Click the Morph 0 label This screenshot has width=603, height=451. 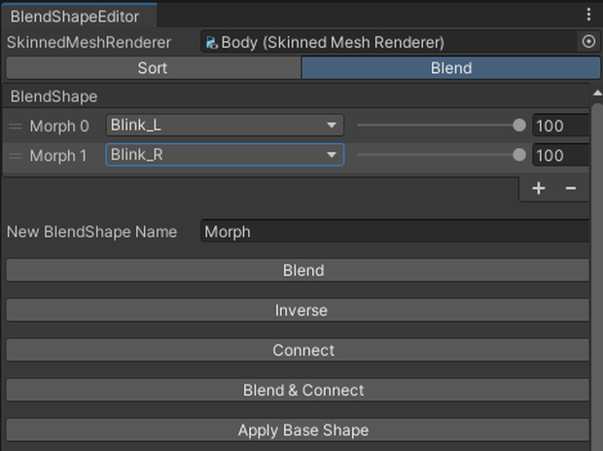pos(59,126)
